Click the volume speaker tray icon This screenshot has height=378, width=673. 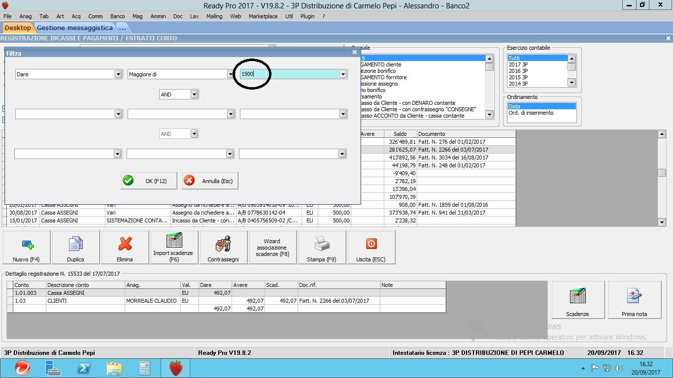(619, 368)
